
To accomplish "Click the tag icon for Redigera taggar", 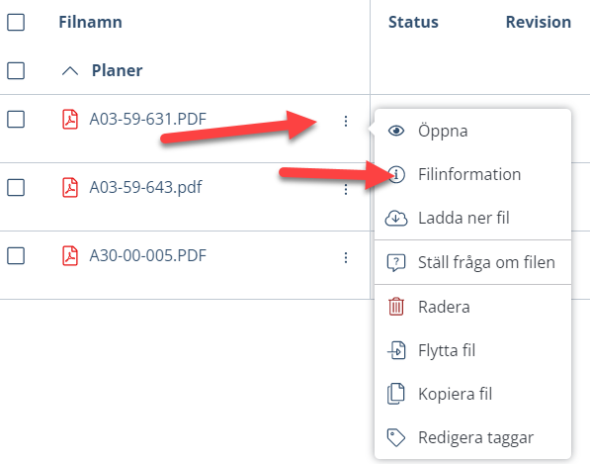I will [396, 437].
